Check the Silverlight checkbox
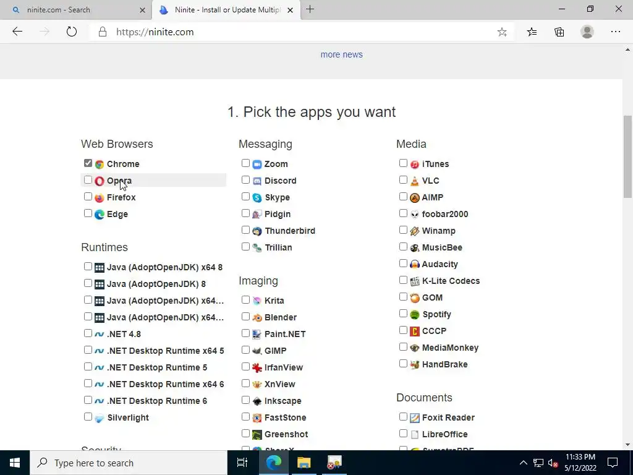The image size is (633, 475). coord(88,417)
